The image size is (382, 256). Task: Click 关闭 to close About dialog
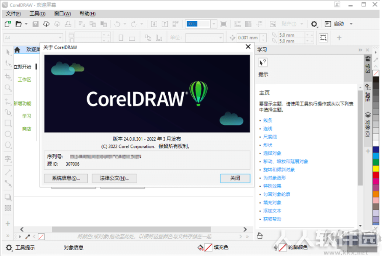point(235,178)
